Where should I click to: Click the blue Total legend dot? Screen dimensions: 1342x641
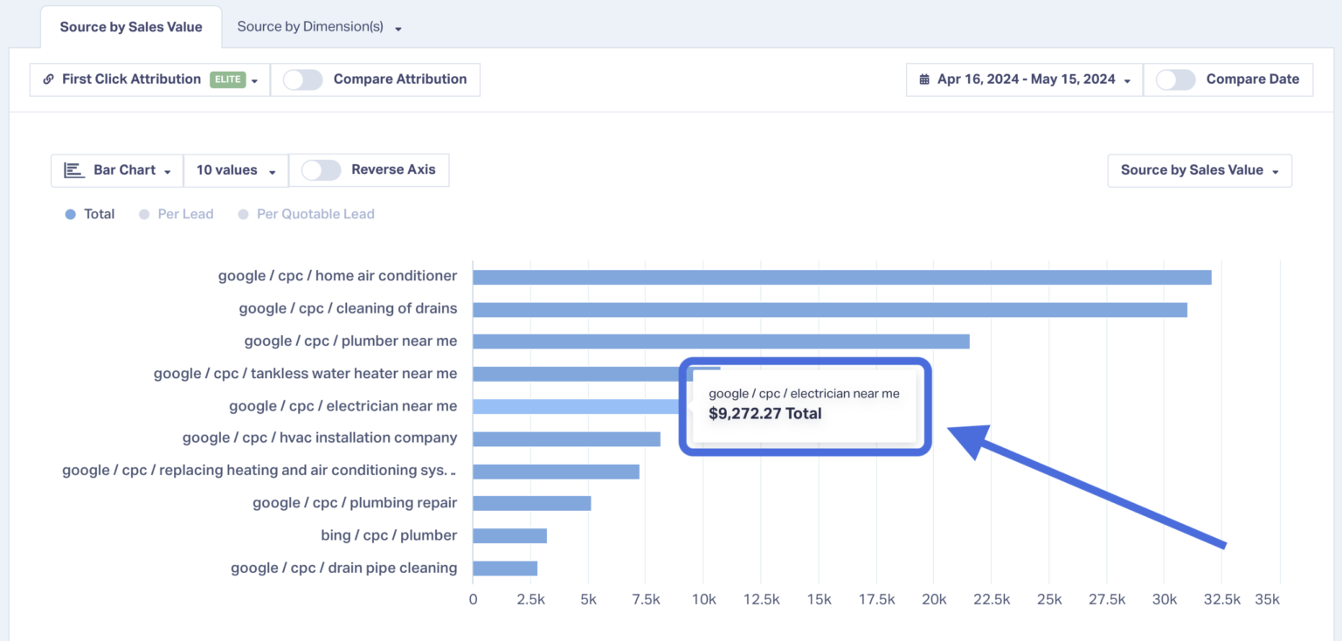72,214
